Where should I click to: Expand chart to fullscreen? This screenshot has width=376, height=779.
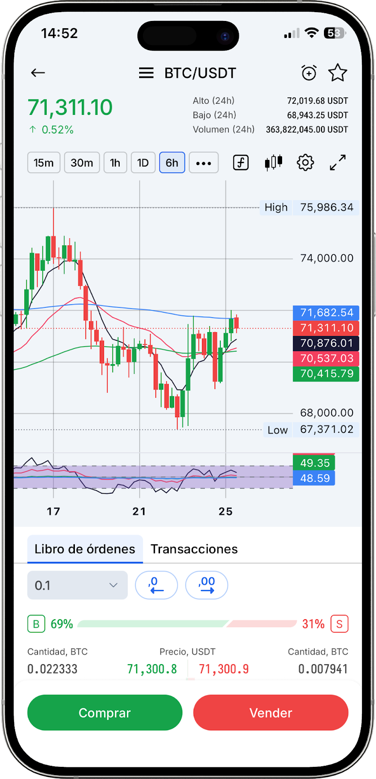338,163
